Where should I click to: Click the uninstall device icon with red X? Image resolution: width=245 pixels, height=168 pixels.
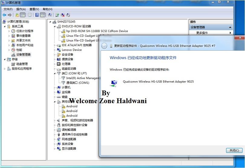coord(63,15)
